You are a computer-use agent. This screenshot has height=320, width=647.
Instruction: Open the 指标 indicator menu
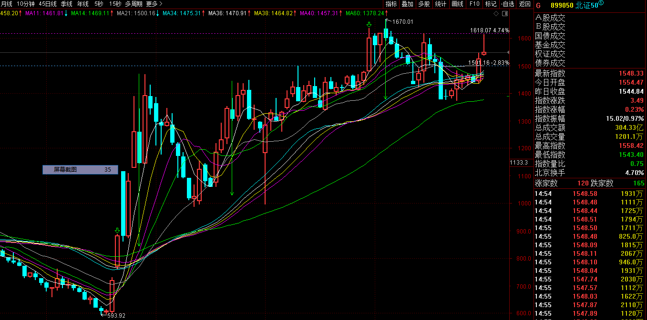click(391, 4)
